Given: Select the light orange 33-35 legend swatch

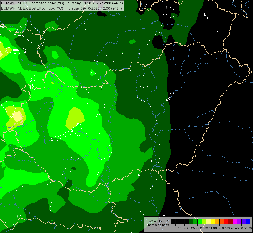Looking at the screenshot, I should pyautogui.click(x=217, y=221).
